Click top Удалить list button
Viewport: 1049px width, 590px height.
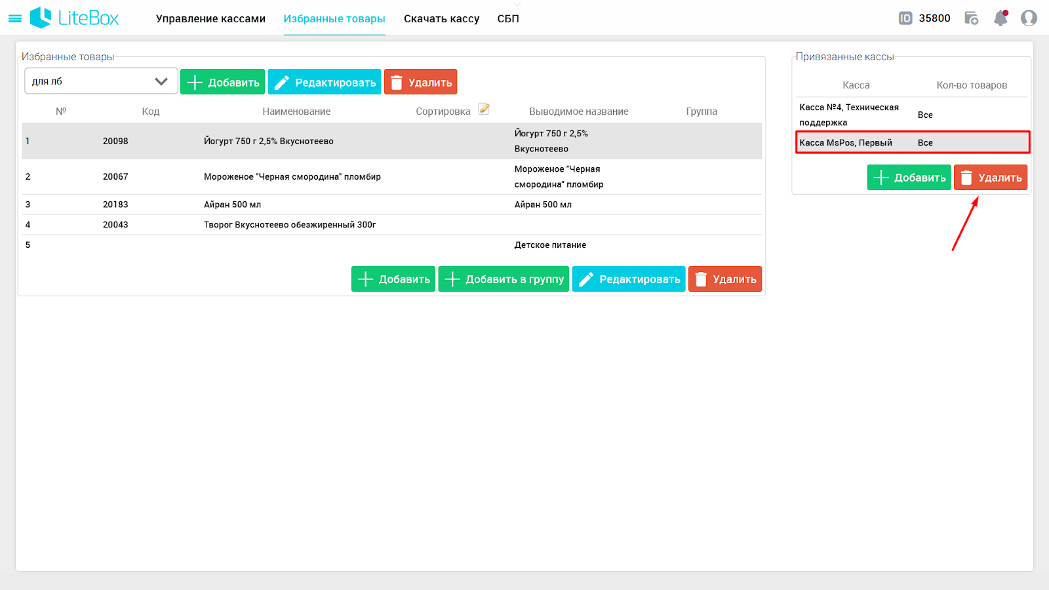(420, 82)
